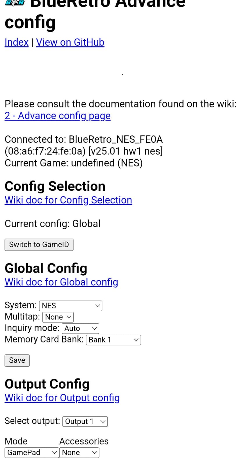Click the Save button
245x466 pixels.
tap(17, 360)
